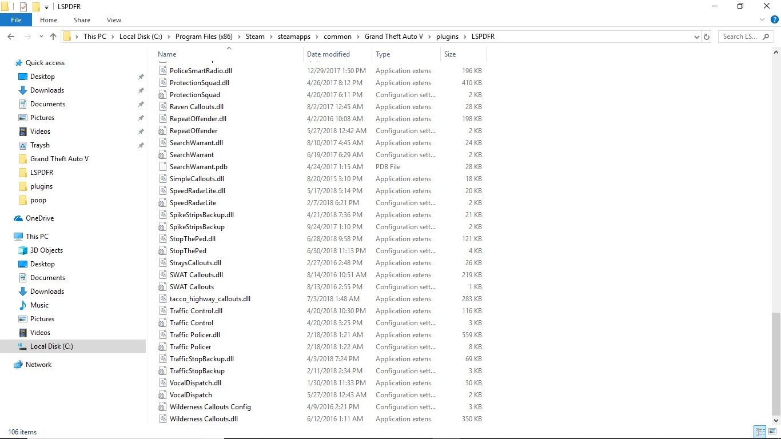Select the RepeatOffender.dll file name
The height and width of the screenshot is (439, 781).
[x=198, y=119]
